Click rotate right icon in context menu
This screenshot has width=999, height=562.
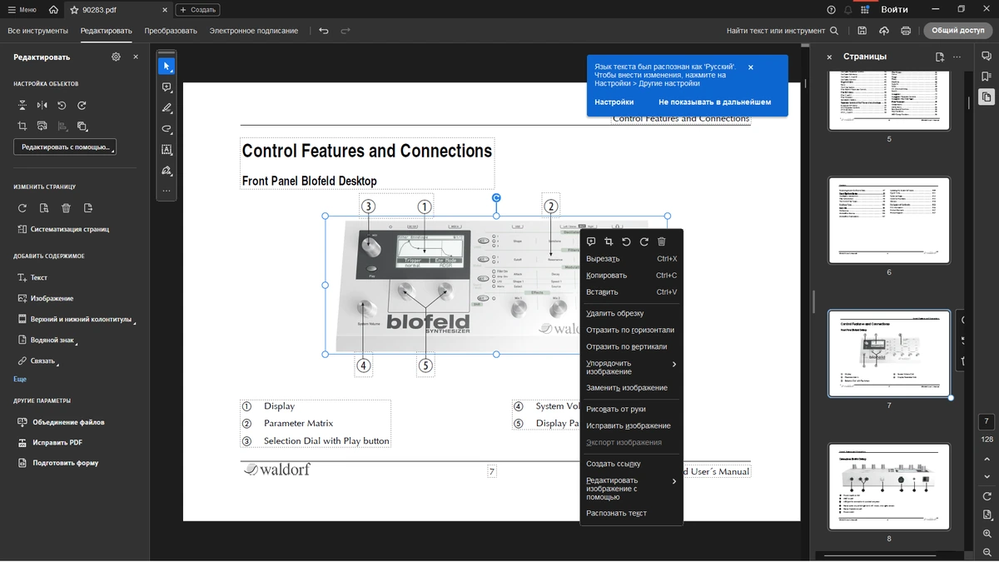[644, 241]
